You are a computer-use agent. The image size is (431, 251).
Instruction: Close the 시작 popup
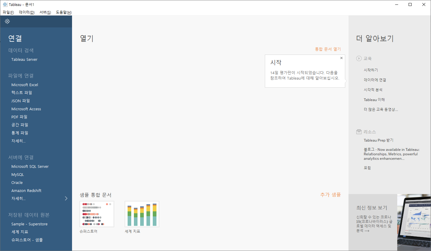coord(341,58)
